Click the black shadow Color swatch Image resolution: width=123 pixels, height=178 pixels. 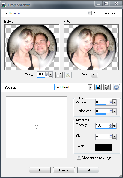coord(103,148)
